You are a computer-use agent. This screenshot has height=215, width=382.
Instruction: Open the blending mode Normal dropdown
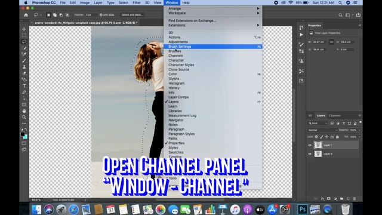(322, 130)
